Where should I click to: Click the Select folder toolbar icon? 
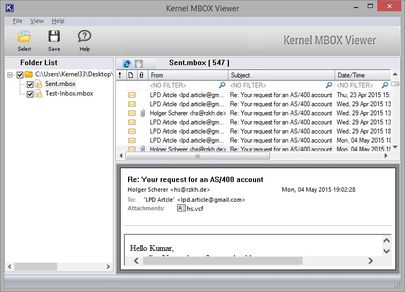25,36
